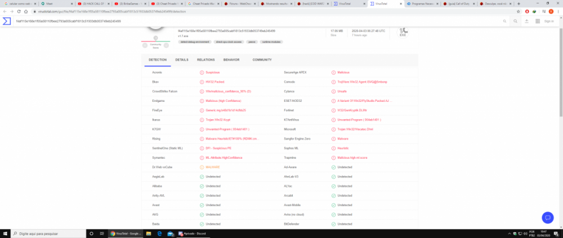The width and height of the screenshot is (563, 238).
Task: Open Discord window in taskbar
Action: click(193, 233)
